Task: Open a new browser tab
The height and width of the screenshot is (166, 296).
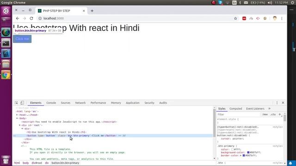Action: (92, 11)
